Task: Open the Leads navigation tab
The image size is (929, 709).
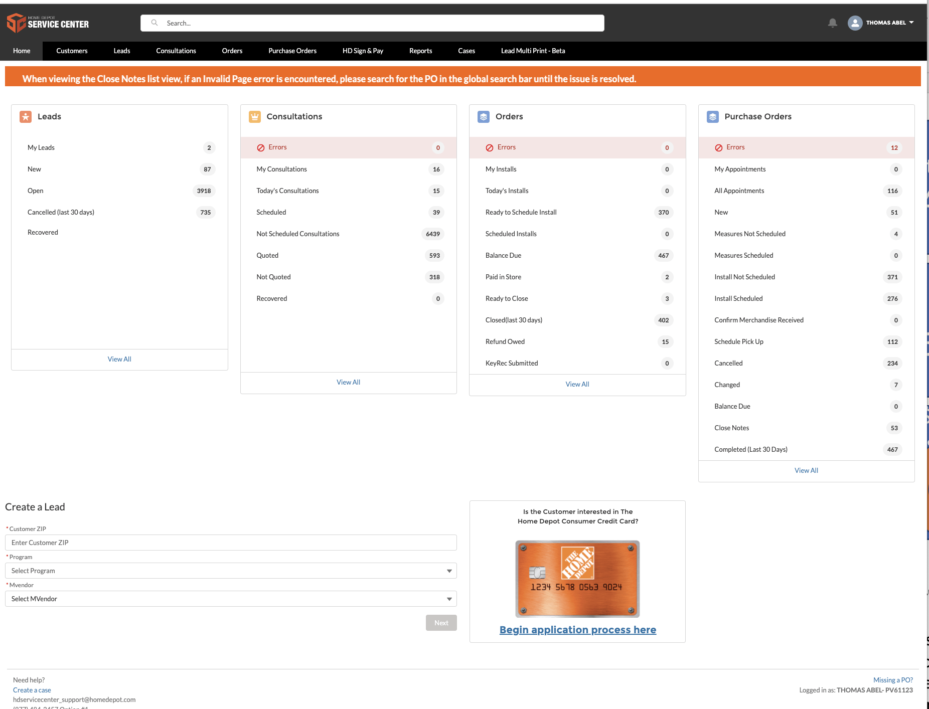Action: [122, 51]
